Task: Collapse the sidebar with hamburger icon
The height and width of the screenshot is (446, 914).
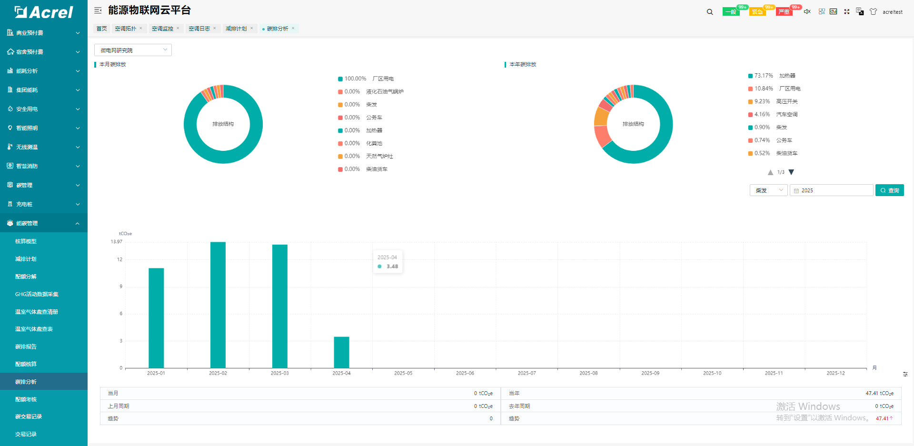Action: pos(98,10)
